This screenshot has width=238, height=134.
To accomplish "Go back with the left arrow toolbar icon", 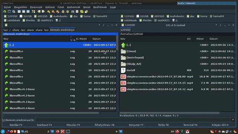I will (39, 12).
